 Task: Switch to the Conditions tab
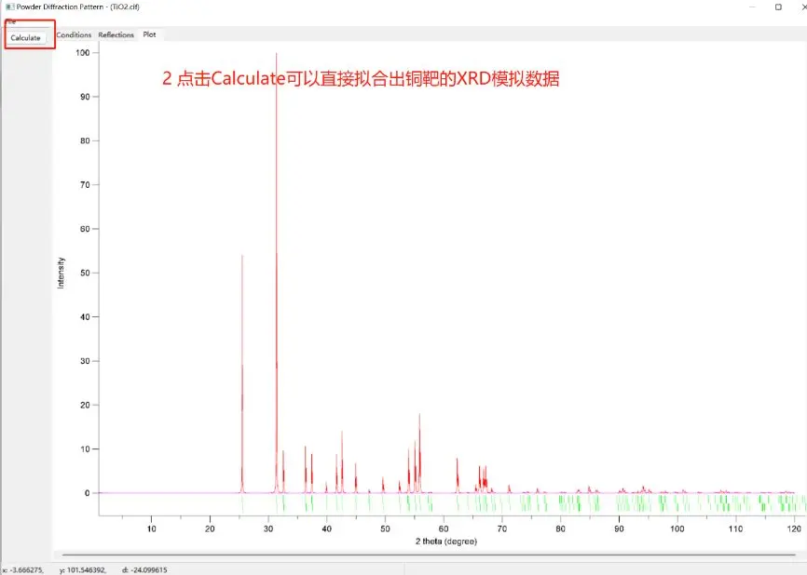point(74,35)
